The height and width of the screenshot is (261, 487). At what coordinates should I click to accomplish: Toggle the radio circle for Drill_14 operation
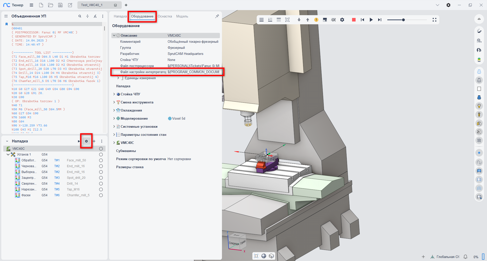[x=101, y=184]
